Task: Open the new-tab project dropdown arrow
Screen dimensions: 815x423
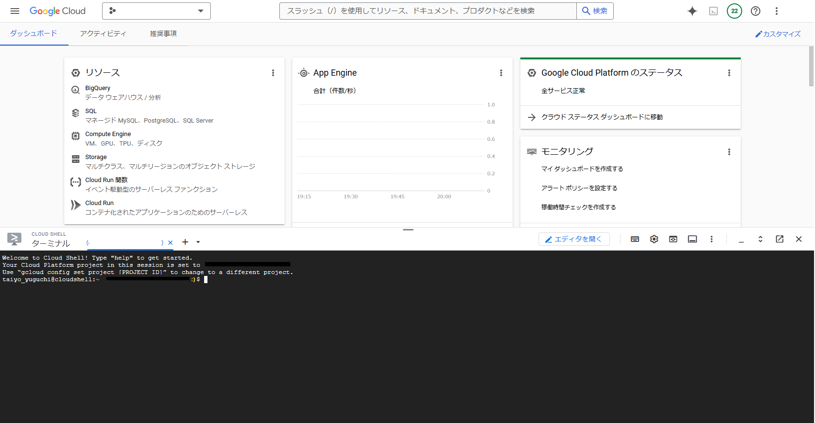Action: 198,242
